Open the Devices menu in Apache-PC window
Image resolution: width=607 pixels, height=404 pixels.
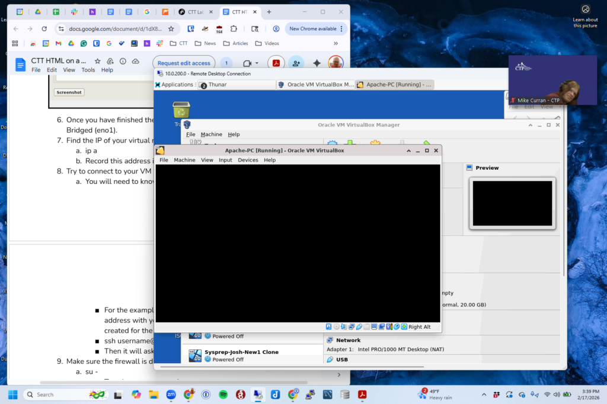(248, 160)
